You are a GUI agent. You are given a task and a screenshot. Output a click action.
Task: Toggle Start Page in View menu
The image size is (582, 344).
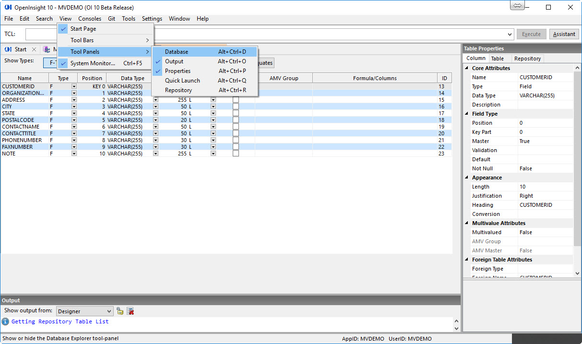(x=105, y=29)
